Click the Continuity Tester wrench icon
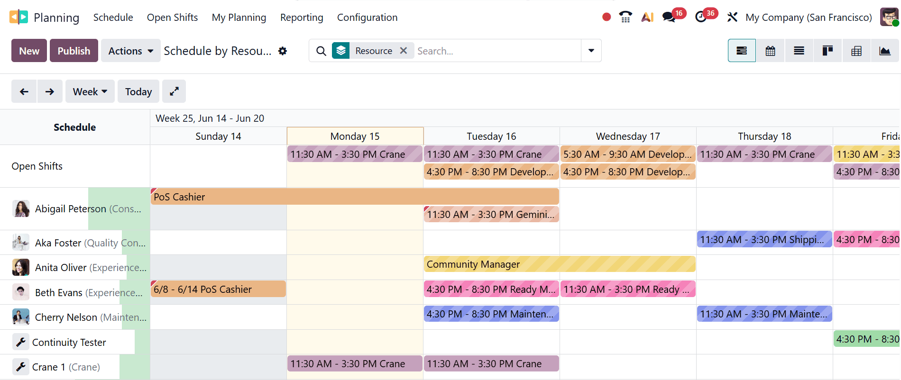The width and height of the screenshot is (901, 380). pos(21,342)
